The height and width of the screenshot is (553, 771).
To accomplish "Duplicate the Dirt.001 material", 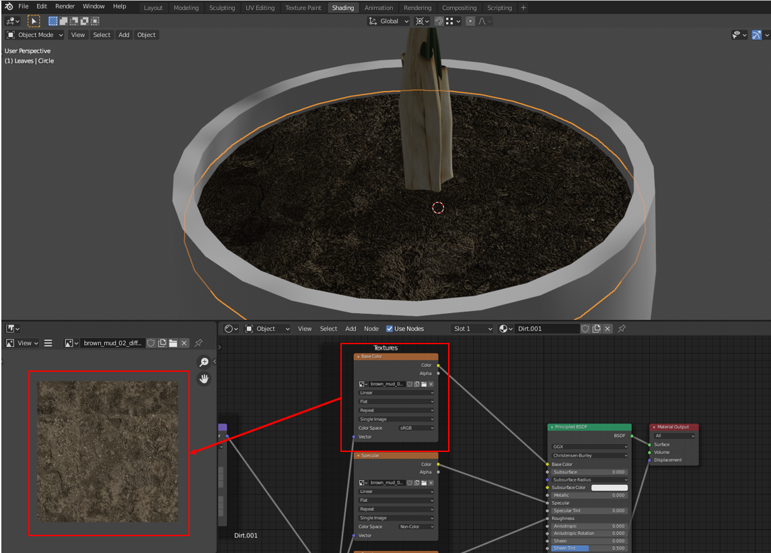I will point(597,329).
